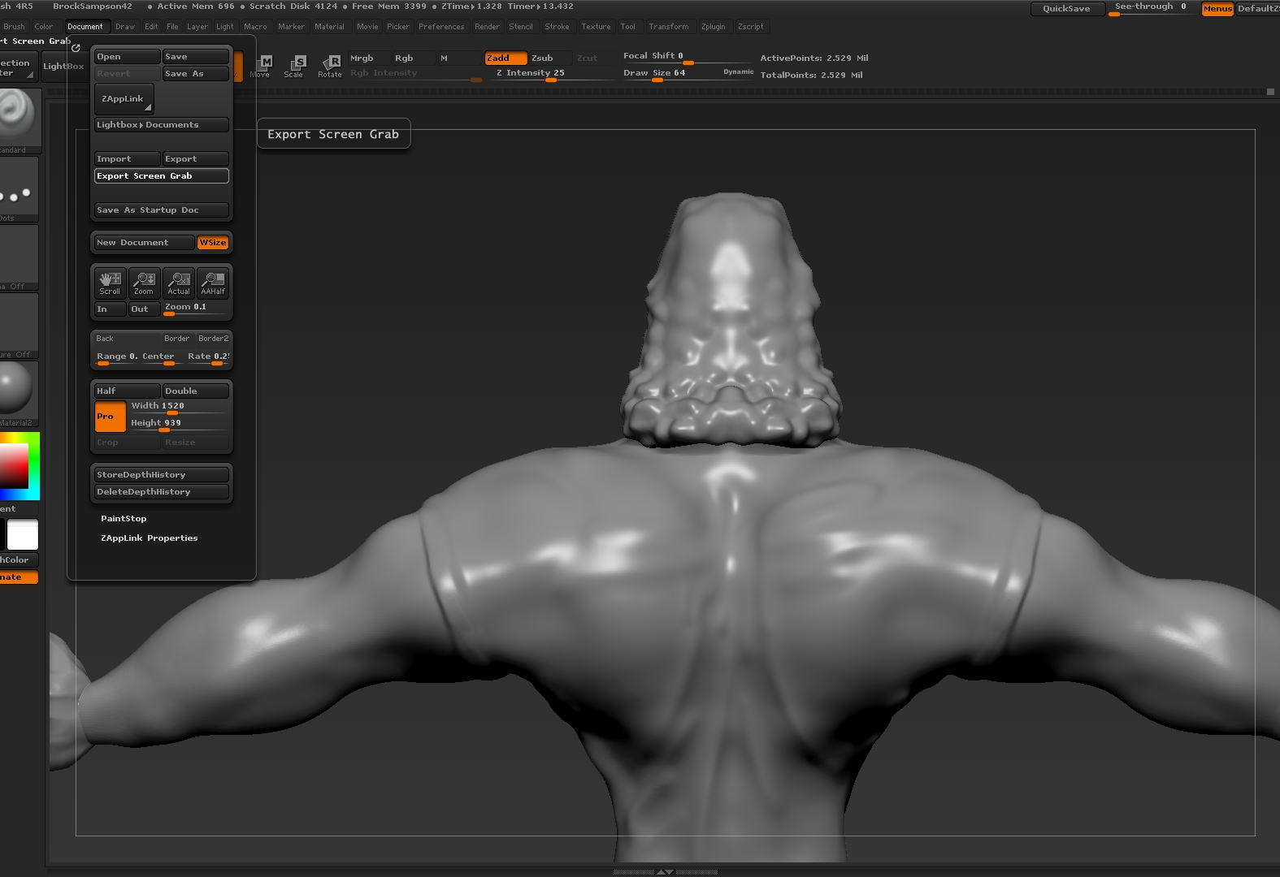Adjust background Rate slider
The width and height of the screenshot is (1280, 877).
[208, 358]
